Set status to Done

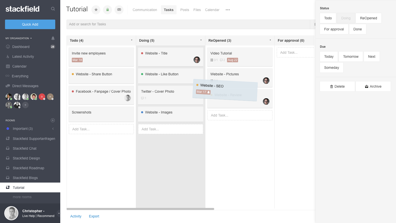pyautogui.click(x=358, y=29)
